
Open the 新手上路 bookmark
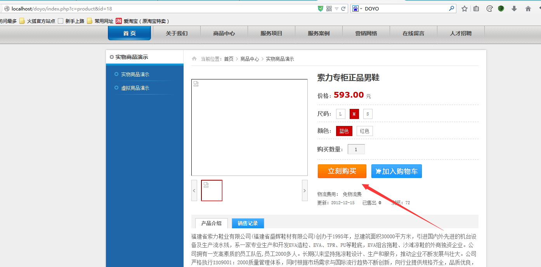pyautogui.click(x=71, y=21)
